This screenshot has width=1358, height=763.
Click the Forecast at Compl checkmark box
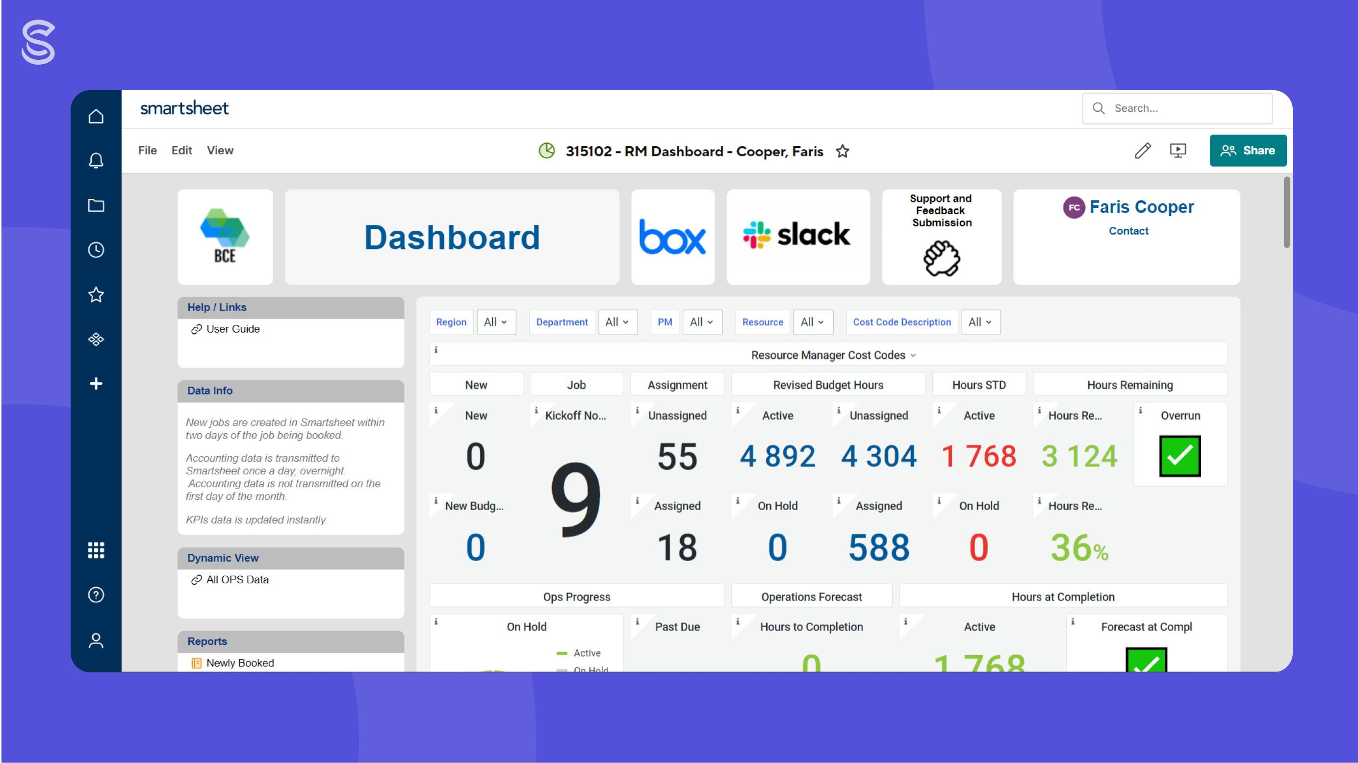click(1146, 660)
